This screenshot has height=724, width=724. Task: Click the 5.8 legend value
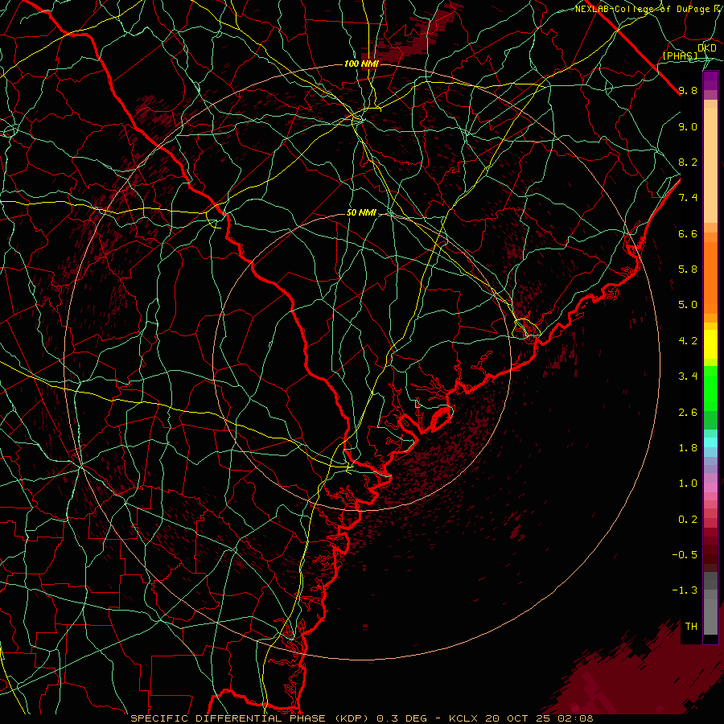coord(688,269)
